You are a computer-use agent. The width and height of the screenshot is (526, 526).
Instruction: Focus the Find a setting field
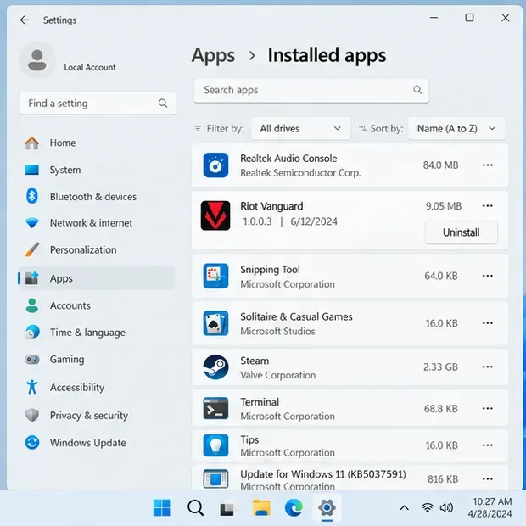[x=98, y=104]
